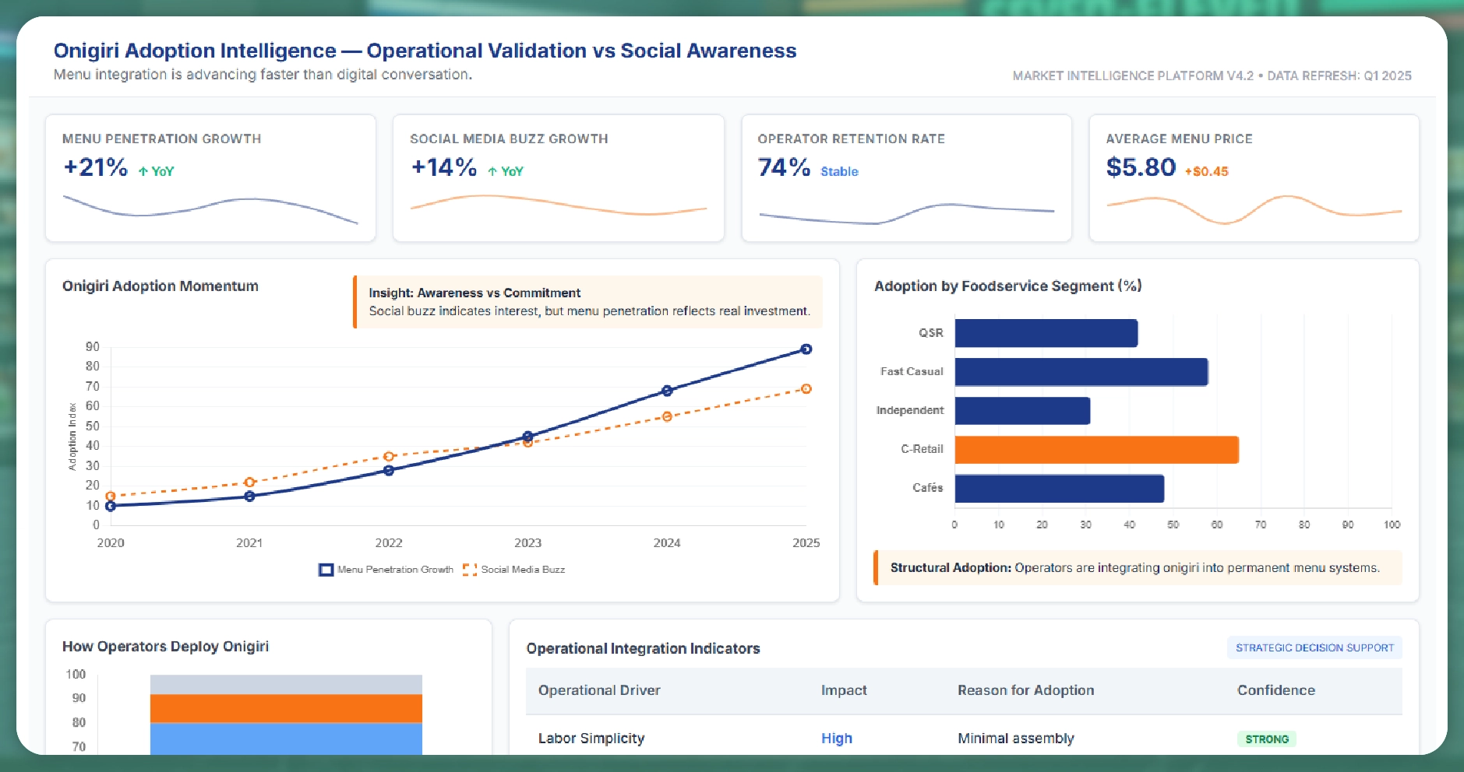Click the 2025 data point on the blue line
Screen dimensions: 1464x772
click(806, 349)
